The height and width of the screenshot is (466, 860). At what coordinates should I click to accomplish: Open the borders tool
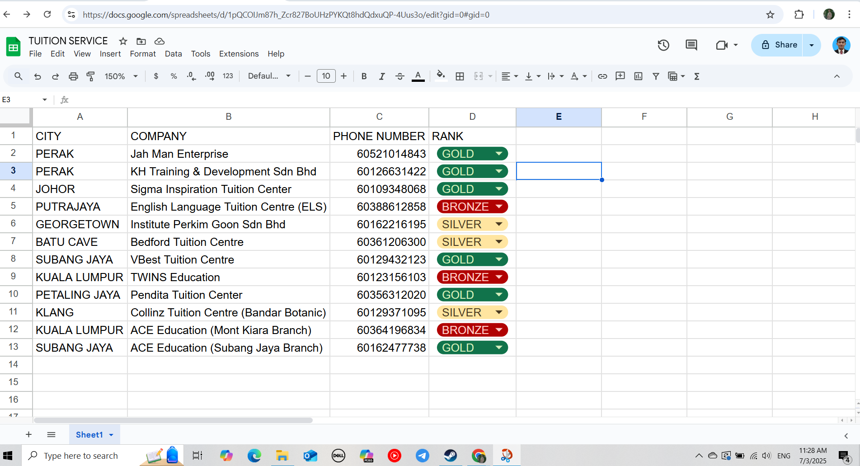pos(460,76)
